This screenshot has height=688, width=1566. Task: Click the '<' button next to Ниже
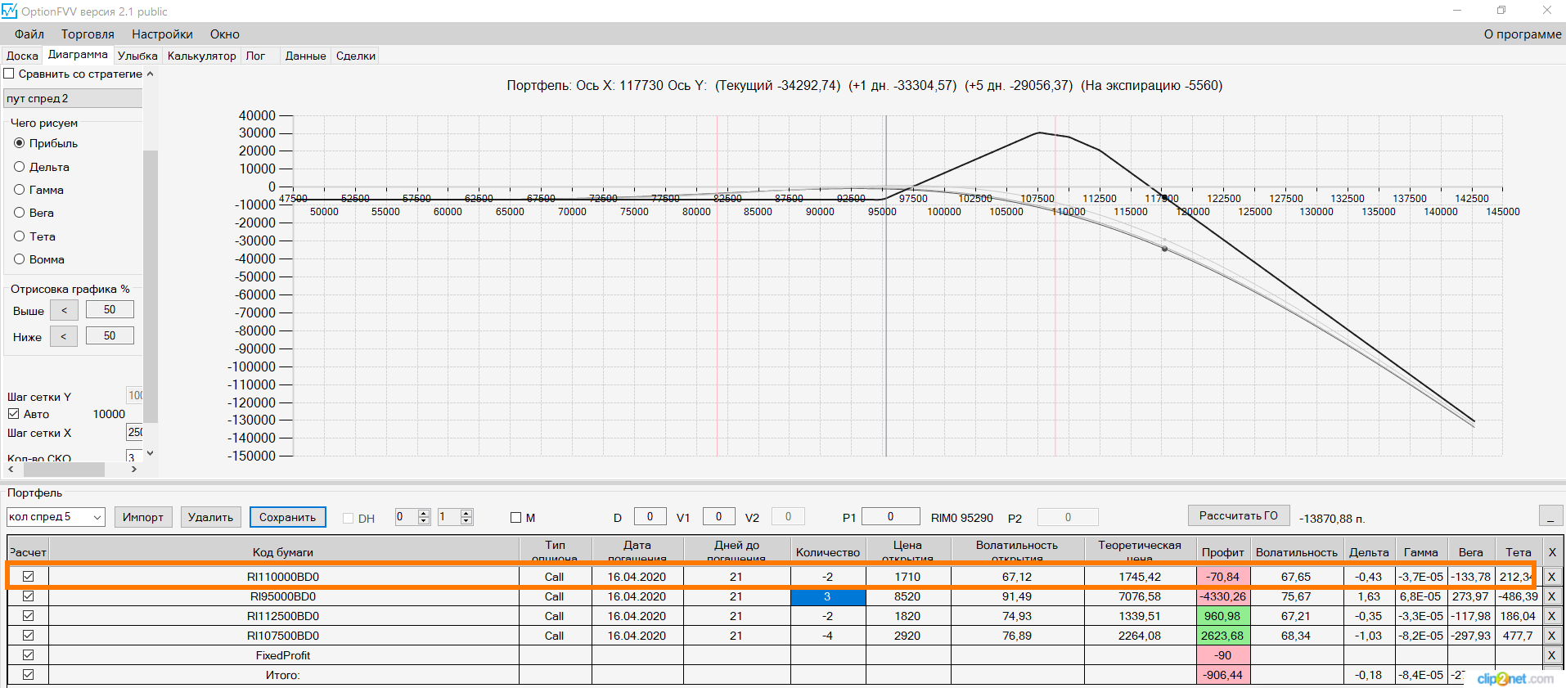coord(64,336)
